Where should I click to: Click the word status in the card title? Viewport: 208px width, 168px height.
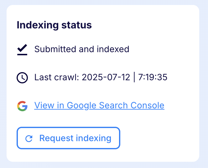[x=76, y=25]
